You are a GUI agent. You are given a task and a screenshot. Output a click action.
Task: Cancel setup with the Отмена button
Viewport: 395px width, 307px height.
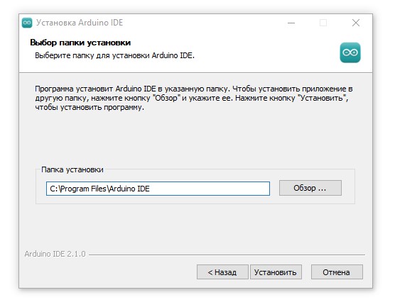click(x=337, y=272)
